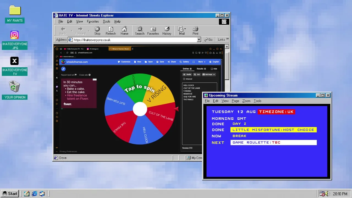Open the Tools menu in HATE TV window

coord(106,21)
